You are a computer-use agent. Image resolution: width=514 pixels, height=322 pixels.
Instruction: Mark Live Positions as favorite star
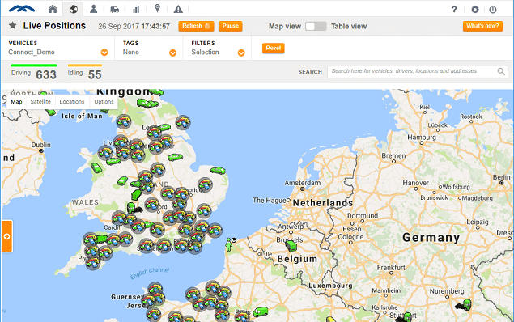tap(12, 25)
